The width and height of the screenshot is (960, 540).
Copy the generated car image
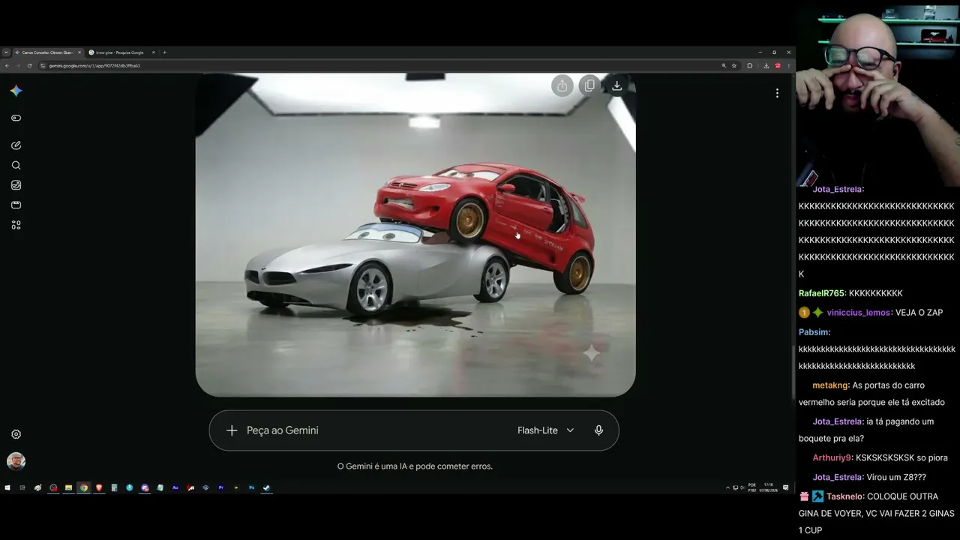(589, 85)
